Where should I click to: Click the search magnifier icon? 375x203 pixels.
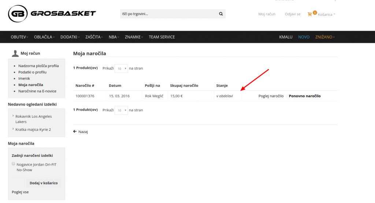point(221,14)
